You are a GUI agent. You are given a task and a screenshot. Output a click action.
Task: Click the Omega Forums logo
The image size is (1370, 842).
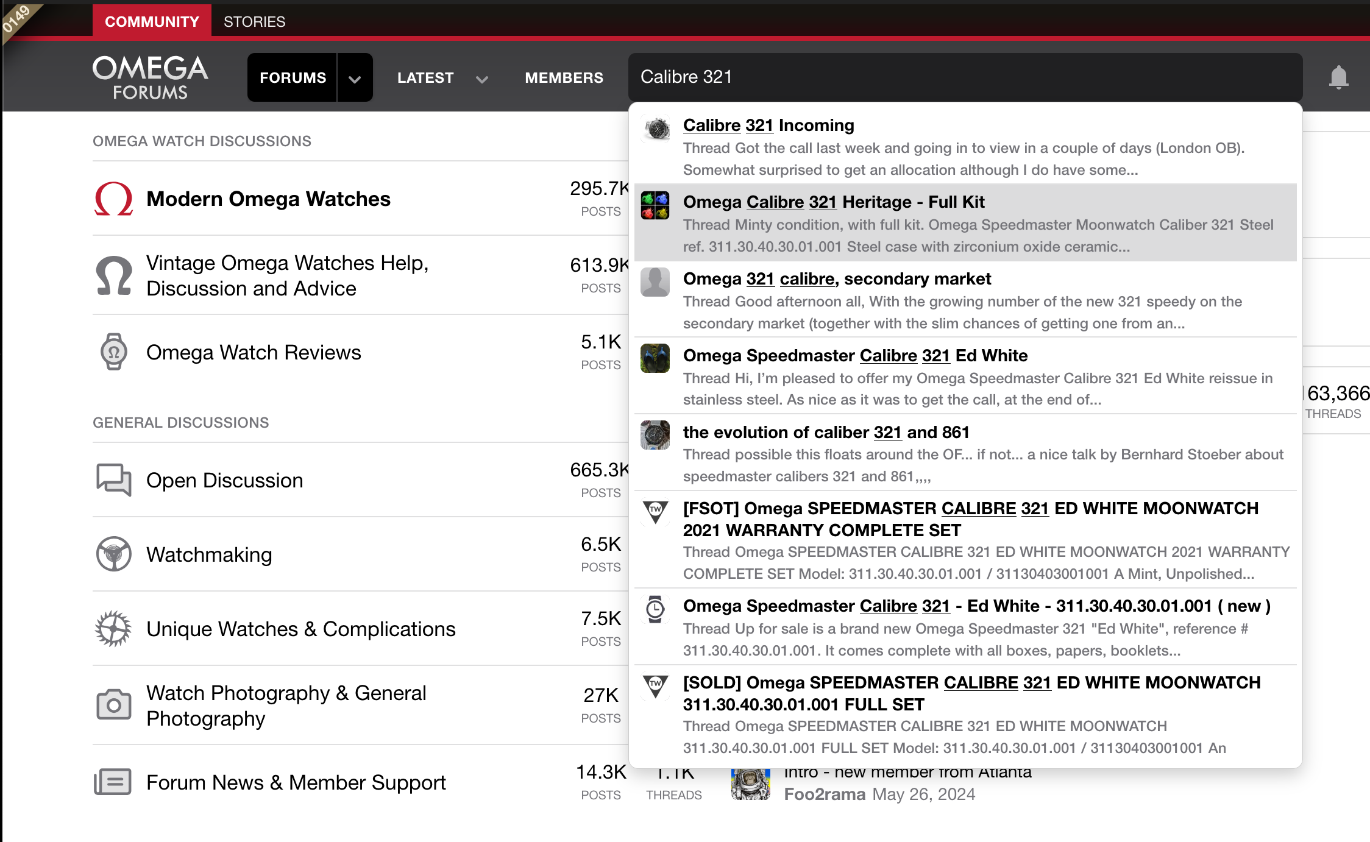coord(150,77)
